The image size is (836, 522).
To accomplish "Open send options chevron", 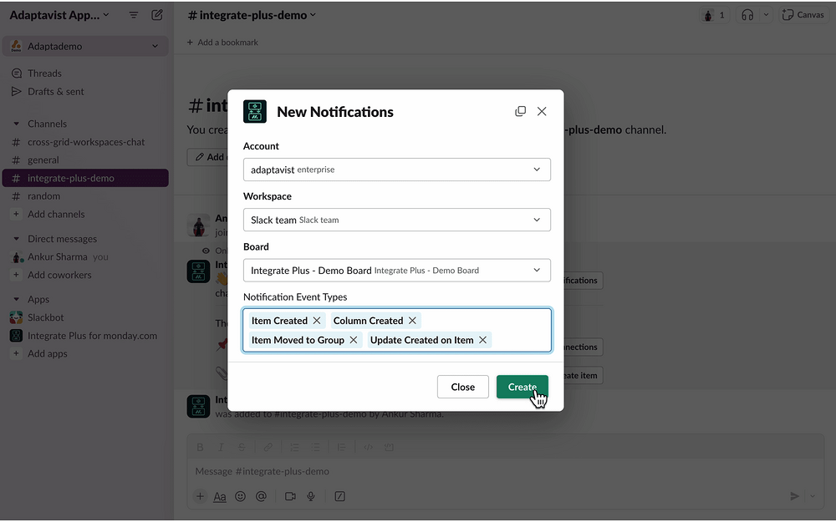I will [x=813, y=496].
